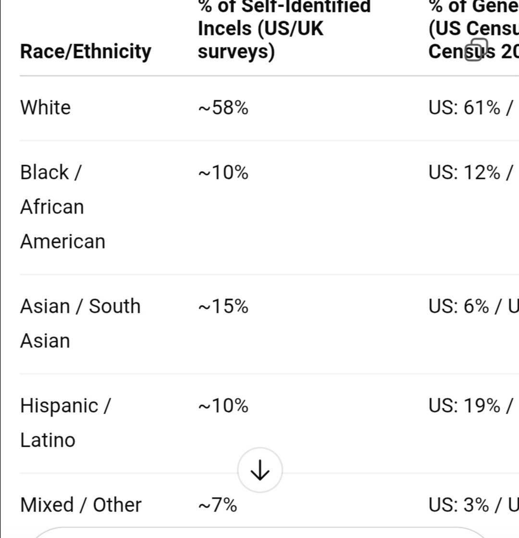Select the Mixed / Other cell
The image size is (519, 538).
point(81,505)
